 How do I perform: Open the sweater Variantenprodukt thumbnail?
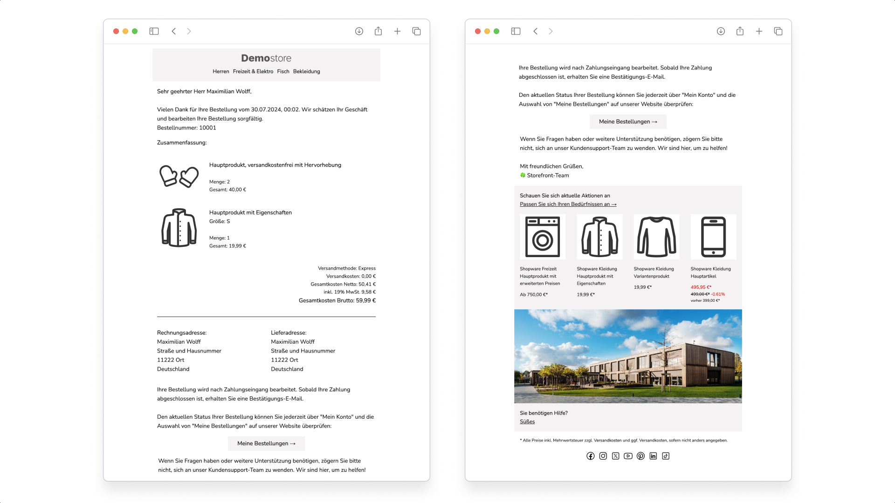click(x=656, y=237)
